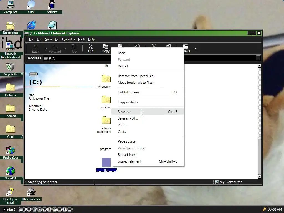The height and width of the screenshot is (213, 284).
Task: Open the Edit menu
Action: (40, 39)
